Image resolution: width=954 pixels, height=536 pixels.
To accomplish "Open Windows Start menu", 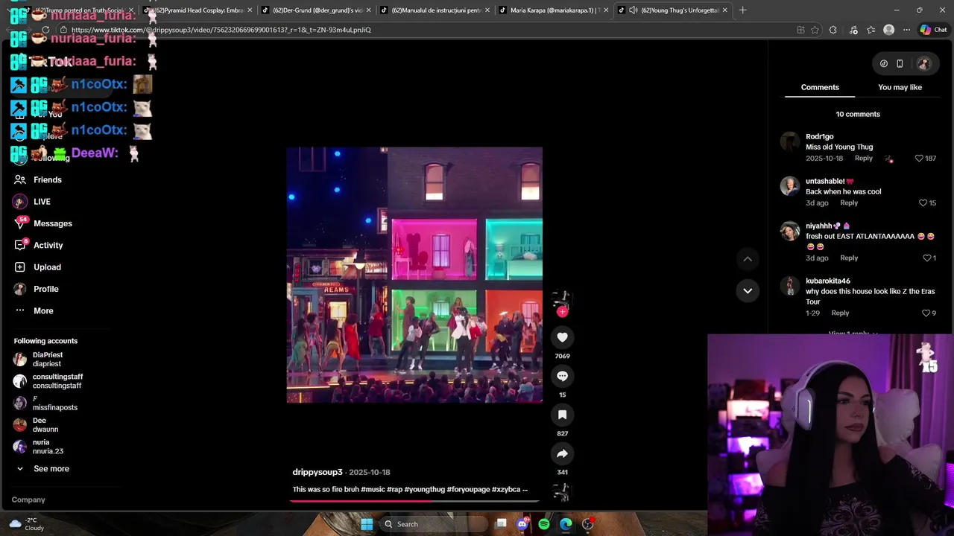I will 367,524.
